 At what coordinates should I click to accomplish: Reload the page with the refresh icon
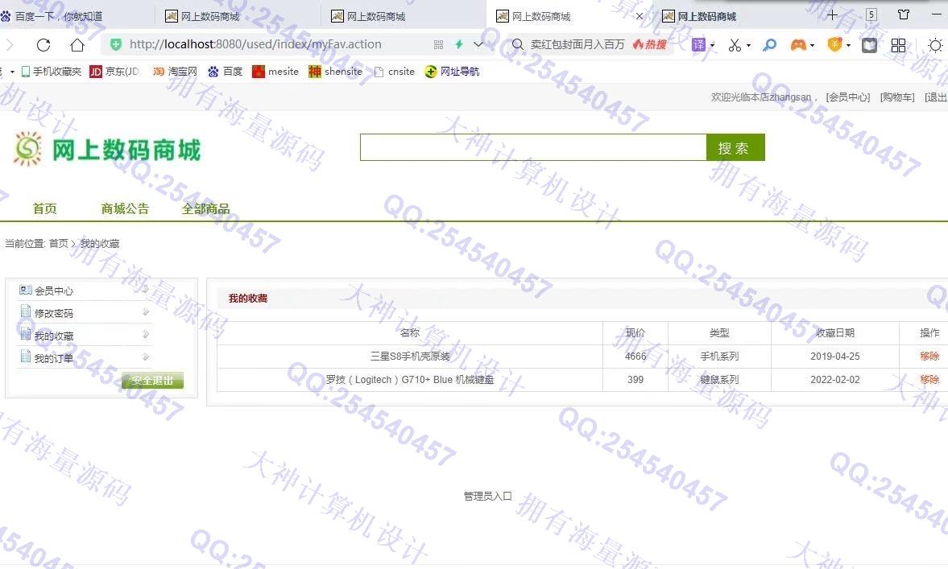43,45
